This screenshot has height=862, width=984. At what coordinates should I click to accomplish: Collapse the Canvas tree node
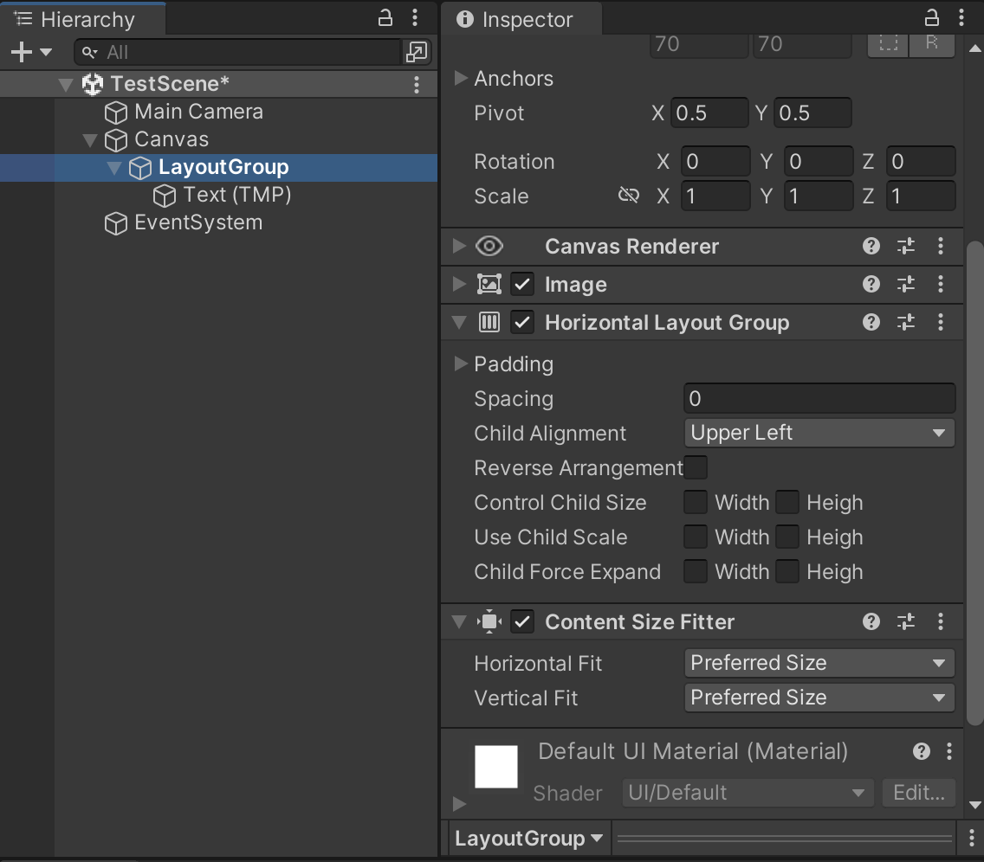(90, 140)
